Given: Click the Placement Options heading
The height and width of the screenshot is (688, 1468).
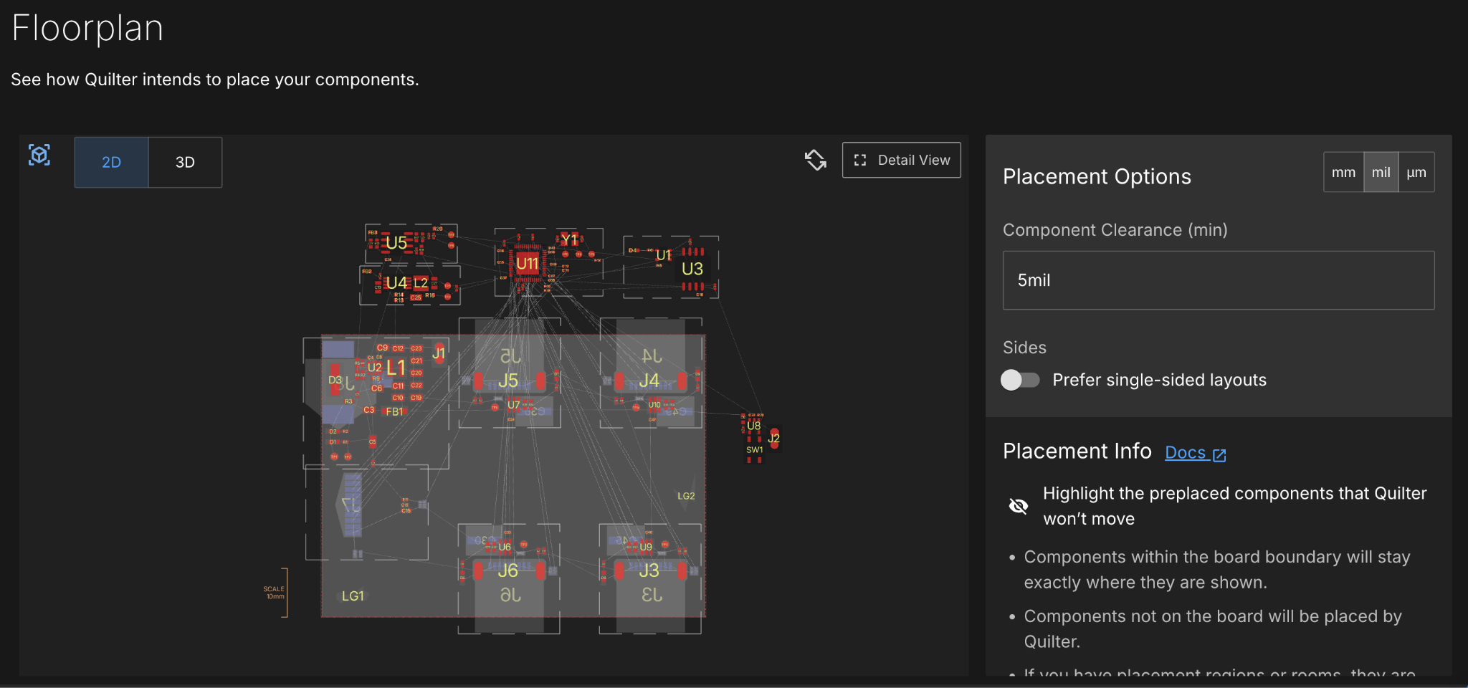Looking at the screenshot, I should click(x=1097, y=177).
